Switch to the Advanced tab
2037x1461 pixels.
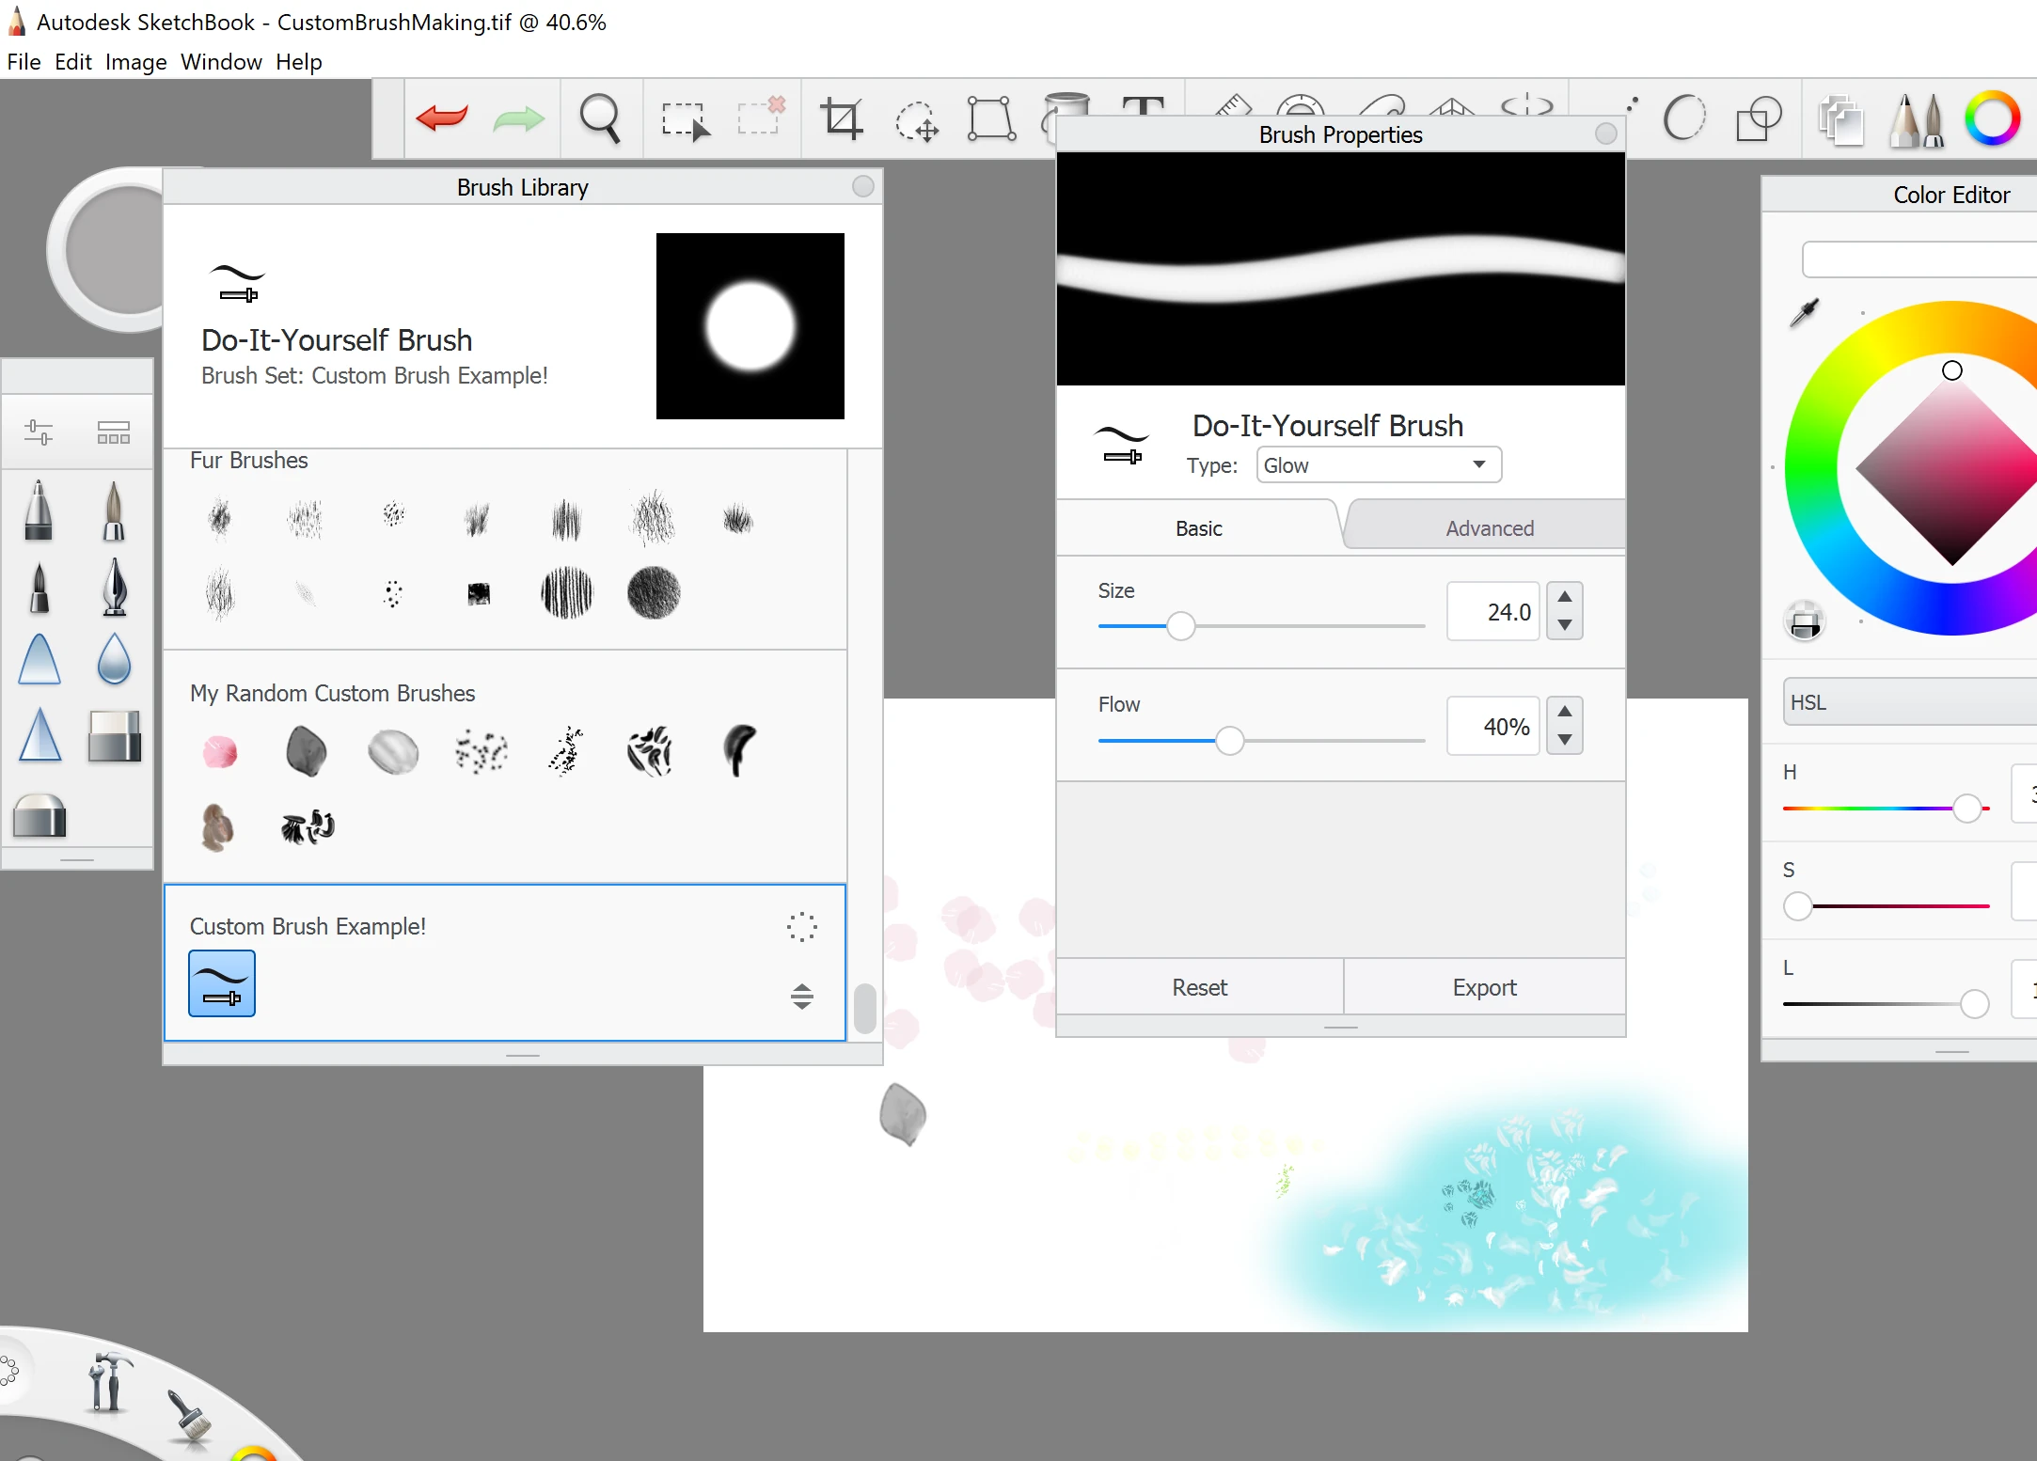coord(1489,528)
